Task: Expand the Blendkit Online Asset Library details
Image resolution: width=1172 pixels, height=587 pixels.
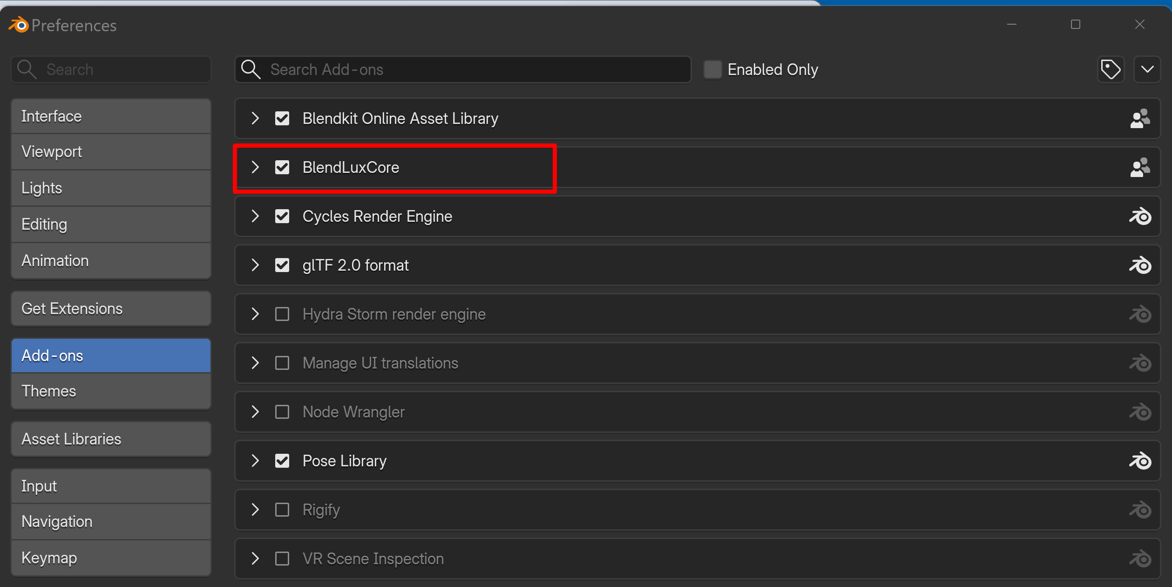Action: click(x=255, y=118)
